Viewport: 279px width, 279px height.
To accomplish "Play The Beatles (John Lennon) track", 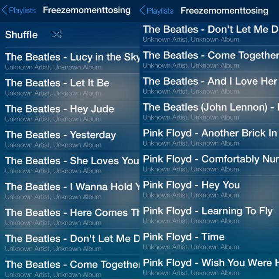I will pos(211,110).
